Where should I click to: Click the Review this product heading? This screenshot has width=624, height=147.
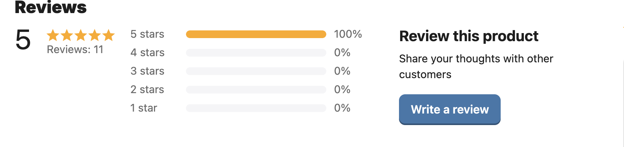tap(469, 36)
